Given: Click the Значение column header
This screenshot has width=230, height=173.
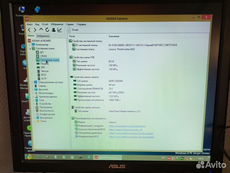Looking at the screenshot, I should coord(114,36).
